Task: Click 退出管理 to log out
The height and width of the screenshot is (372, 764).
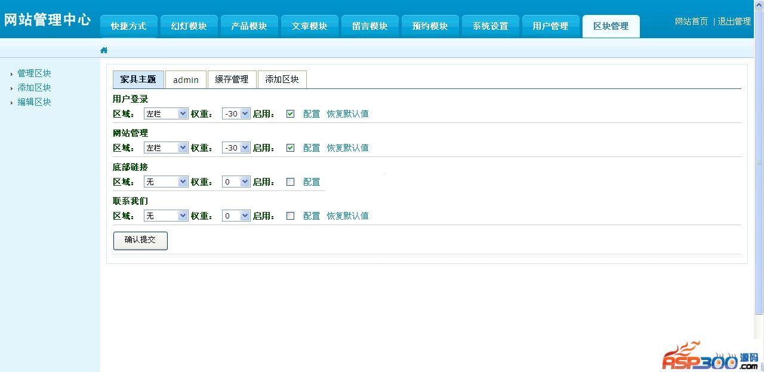Action: click(734, 21)
